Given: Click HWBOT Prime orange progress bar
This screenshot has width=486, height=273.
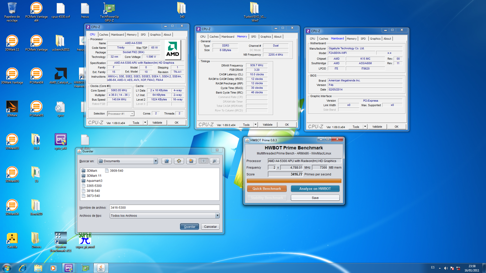Looking at the screenshot, I should 294,181.
